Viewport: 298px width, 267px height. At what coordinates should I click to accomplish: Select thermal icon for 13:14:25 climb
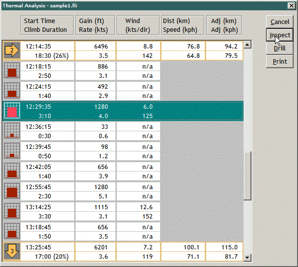(11, 212)
